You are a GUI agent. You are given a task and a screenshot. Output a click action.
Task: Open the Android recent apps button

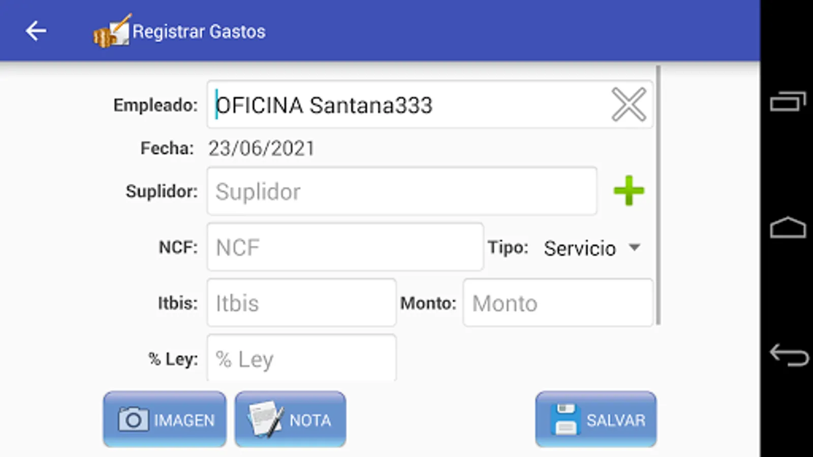[788, 101]
